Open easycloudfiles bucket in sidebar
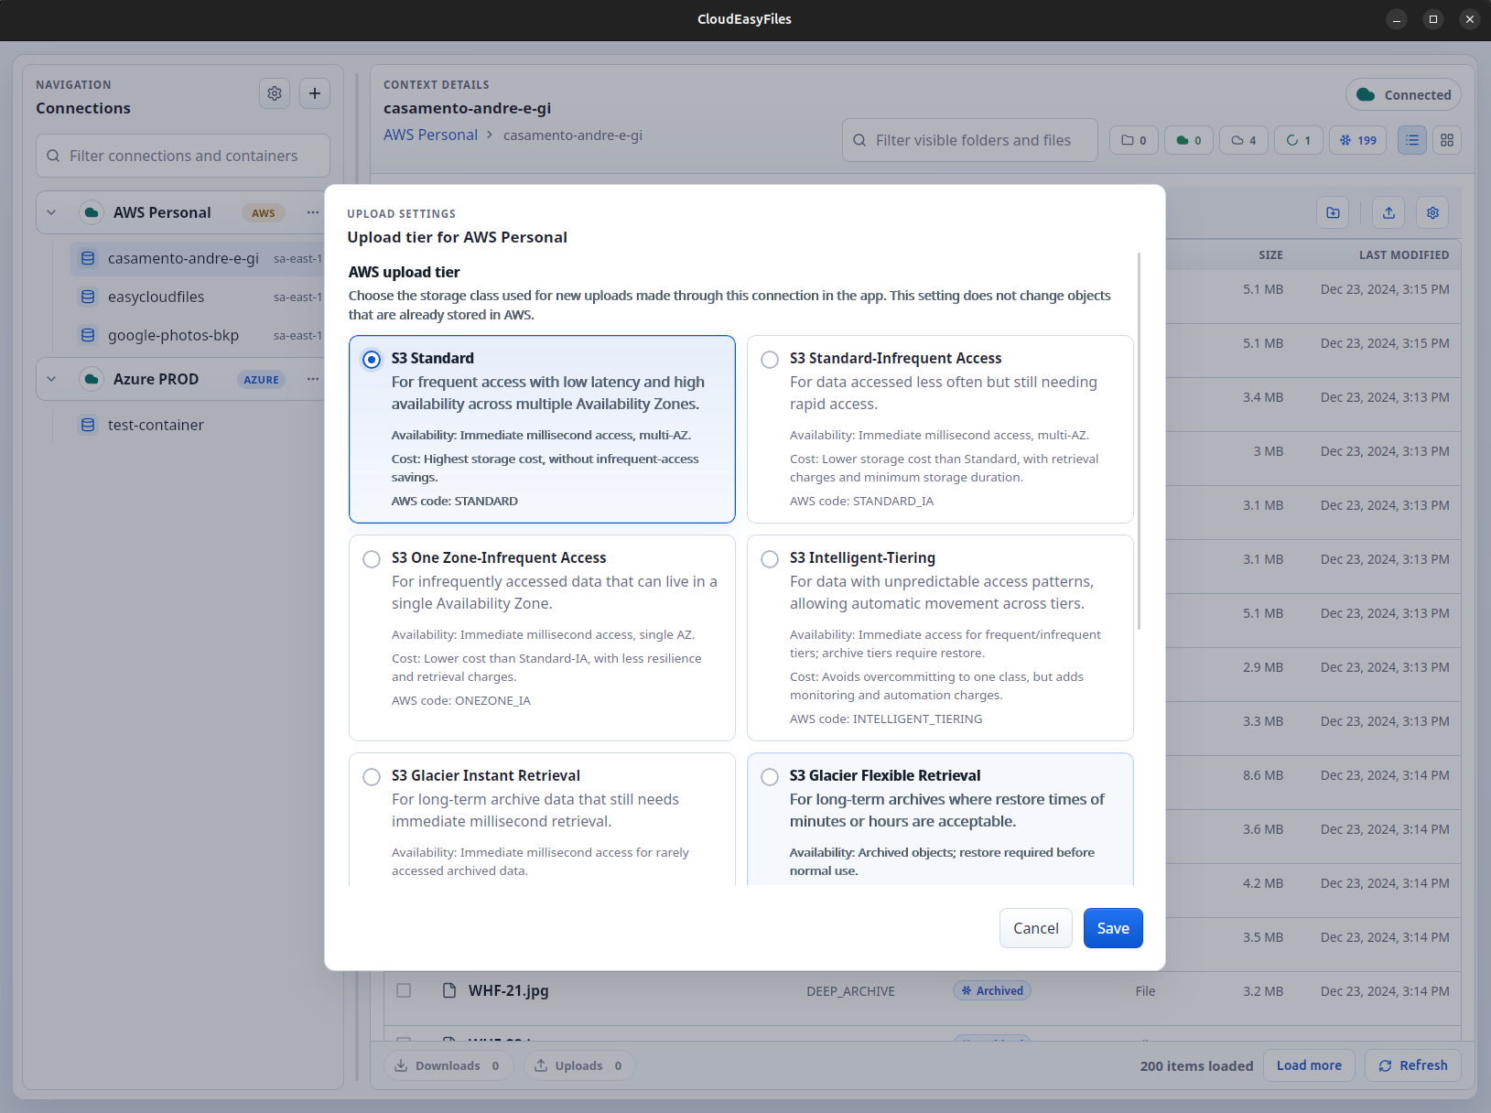 (x=198, y=297)
